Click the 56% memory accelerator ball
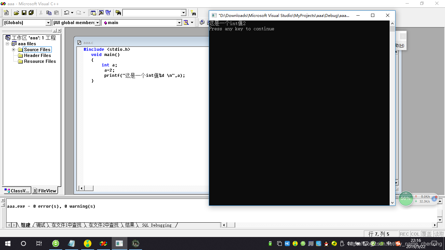445x250 pixels. (x=406, y=199)
